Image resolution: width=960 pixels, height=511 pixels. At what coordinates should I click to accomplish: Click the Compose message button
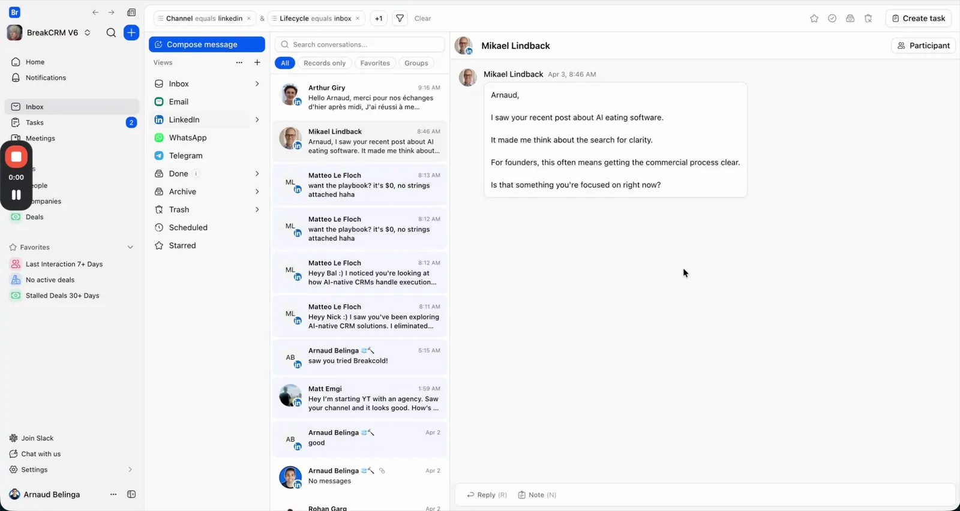[207, 44]
